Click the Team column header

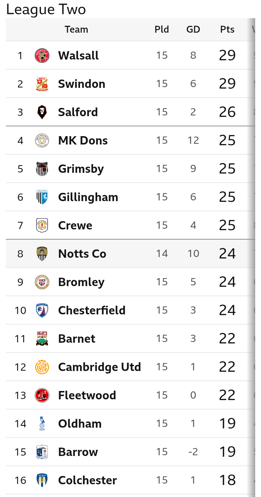click(76, 29)
